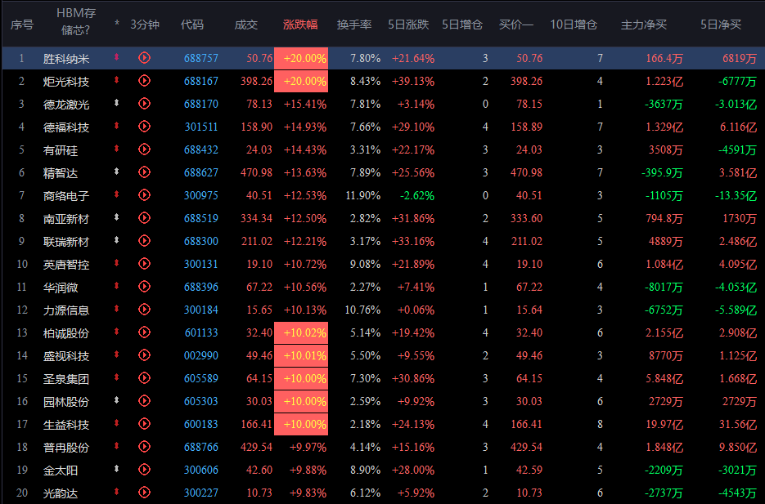The width and height of the screenshot is (765, 504).
Task: Click stock code 688757
Action: point(201,59)
